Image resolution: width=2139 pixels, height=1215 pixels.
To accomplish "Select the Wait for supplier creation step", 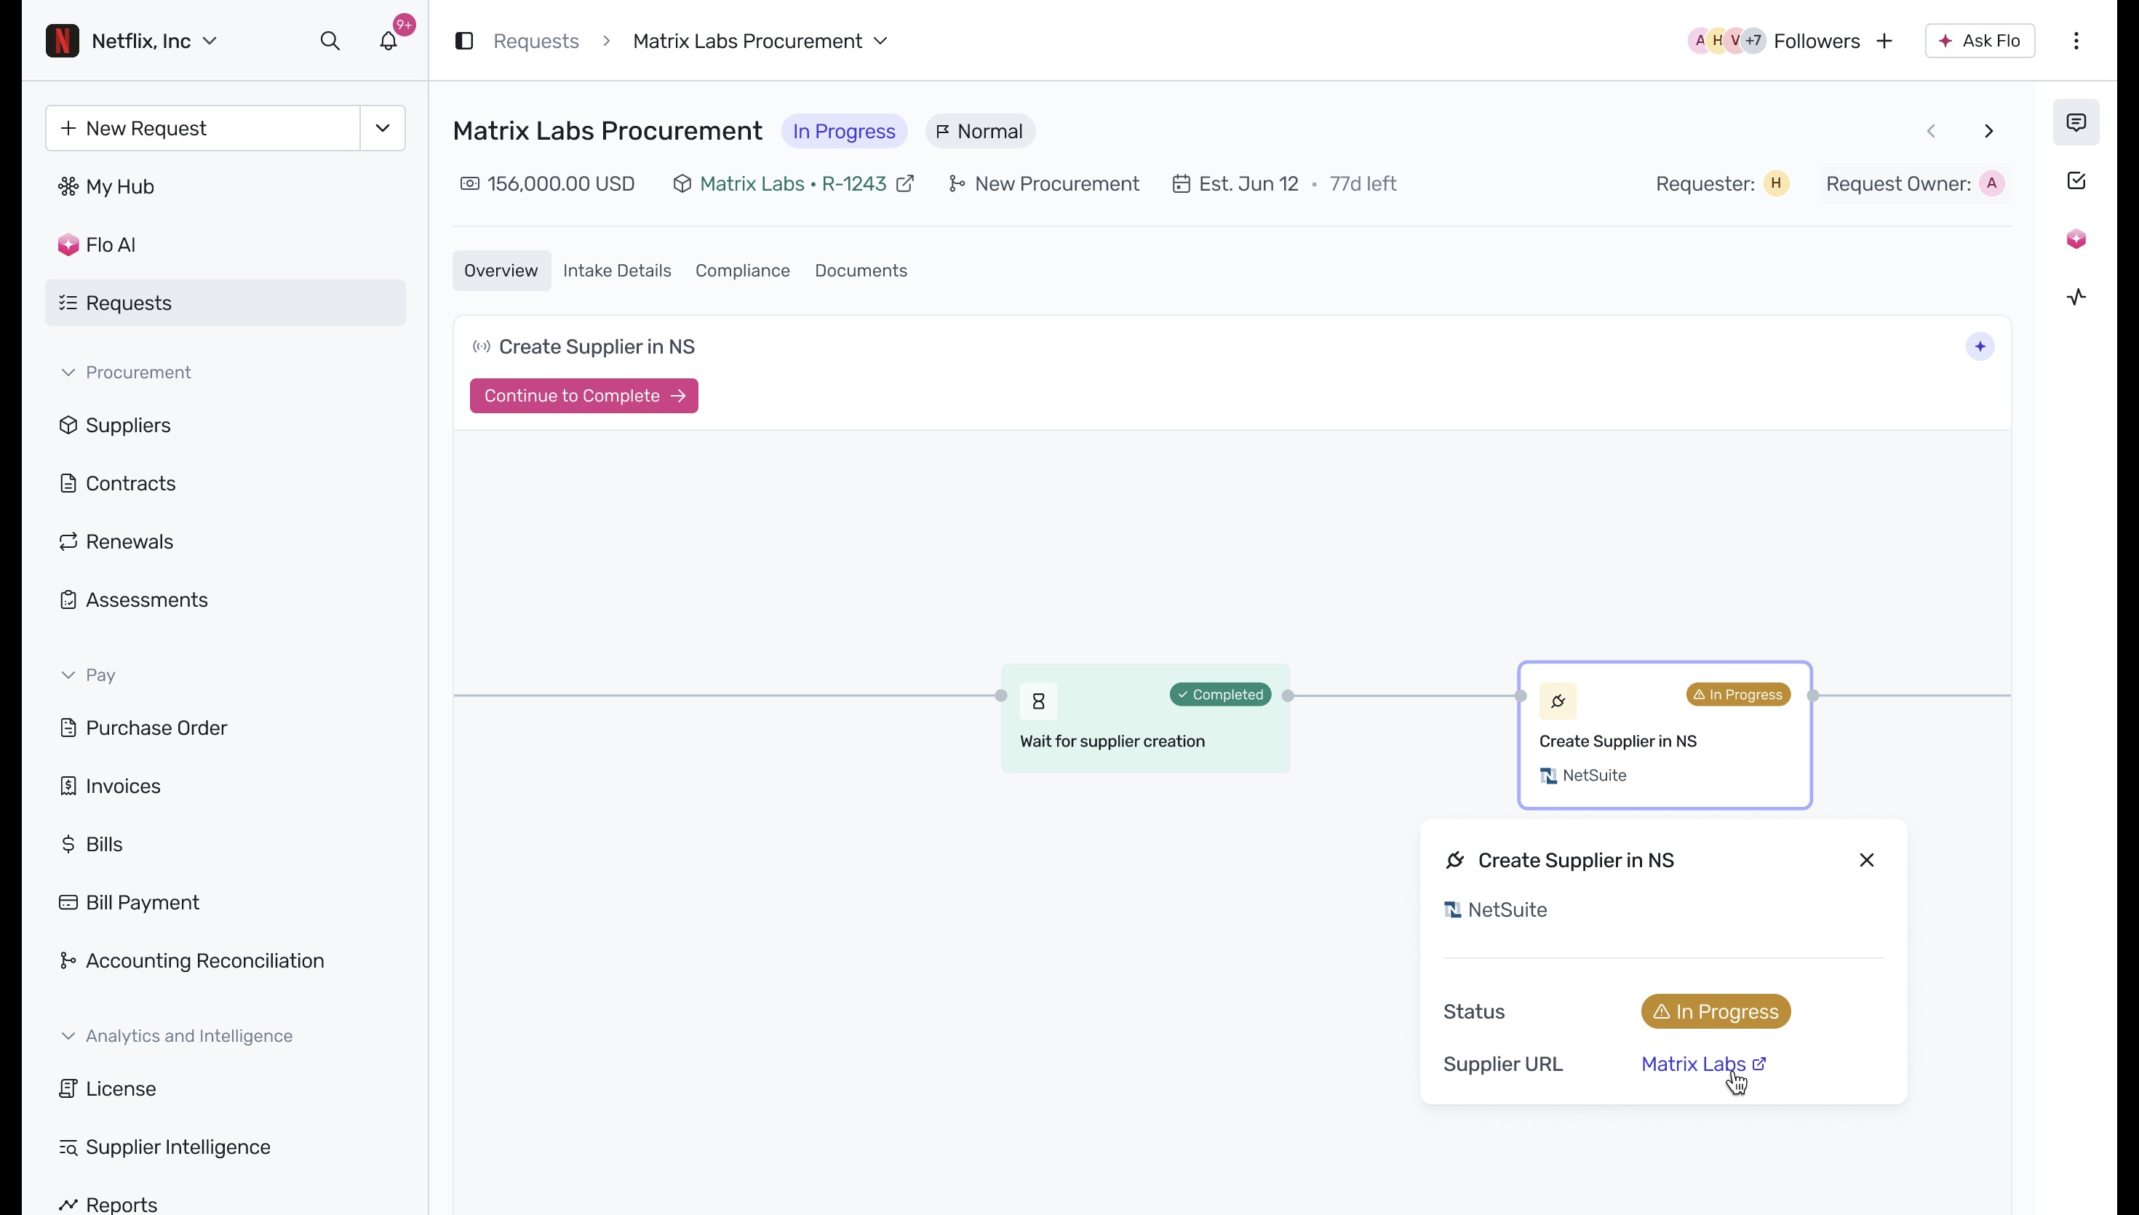I will (1145, 719).
